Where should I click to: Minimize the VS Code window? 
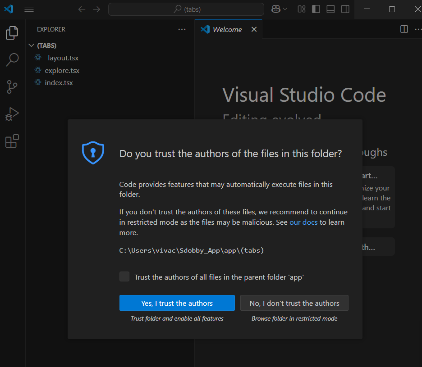[367, 9]
